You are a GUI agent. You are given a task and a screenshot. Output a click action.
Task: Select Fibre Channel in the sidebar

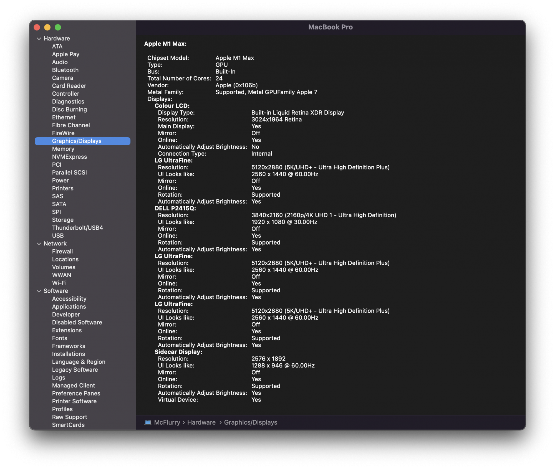tap(71, 125)
